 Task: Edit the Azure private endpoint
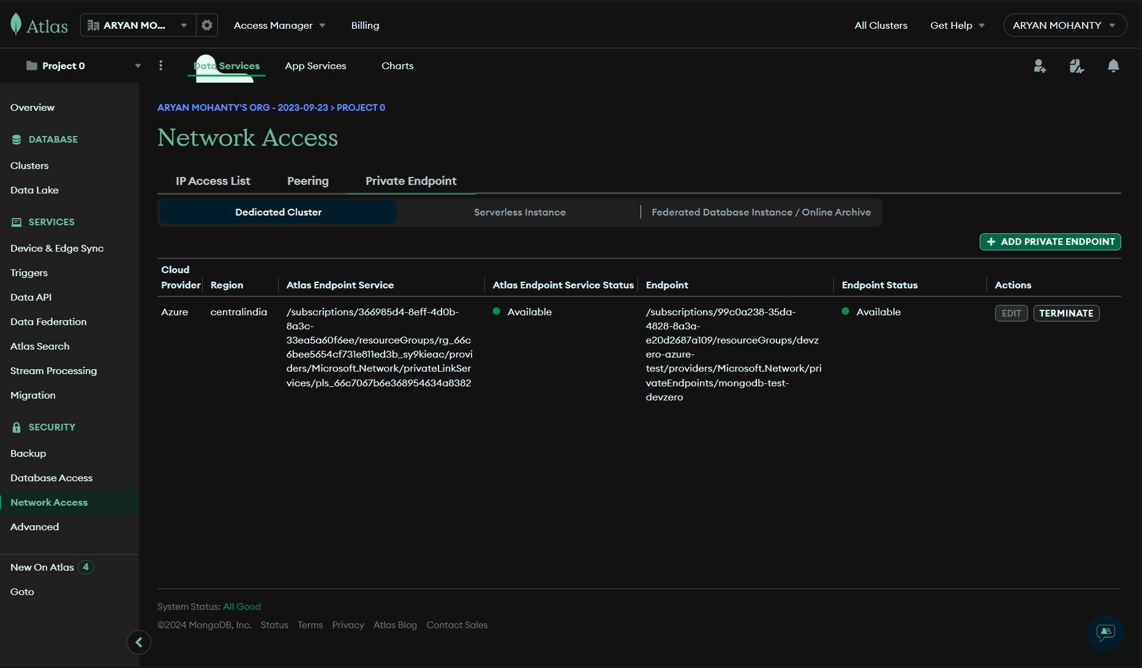point(1012,313)
